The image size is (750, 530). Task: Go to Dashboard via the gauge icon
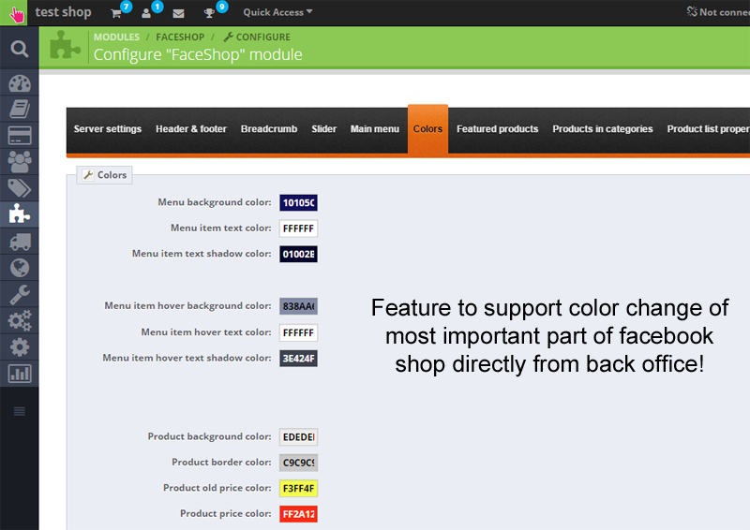pos(19,82)
